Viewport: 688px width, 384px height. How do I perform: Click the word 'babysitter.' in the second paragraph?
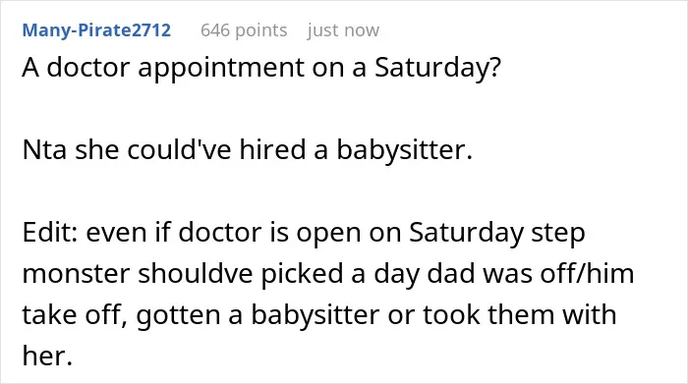coord(405,150)
